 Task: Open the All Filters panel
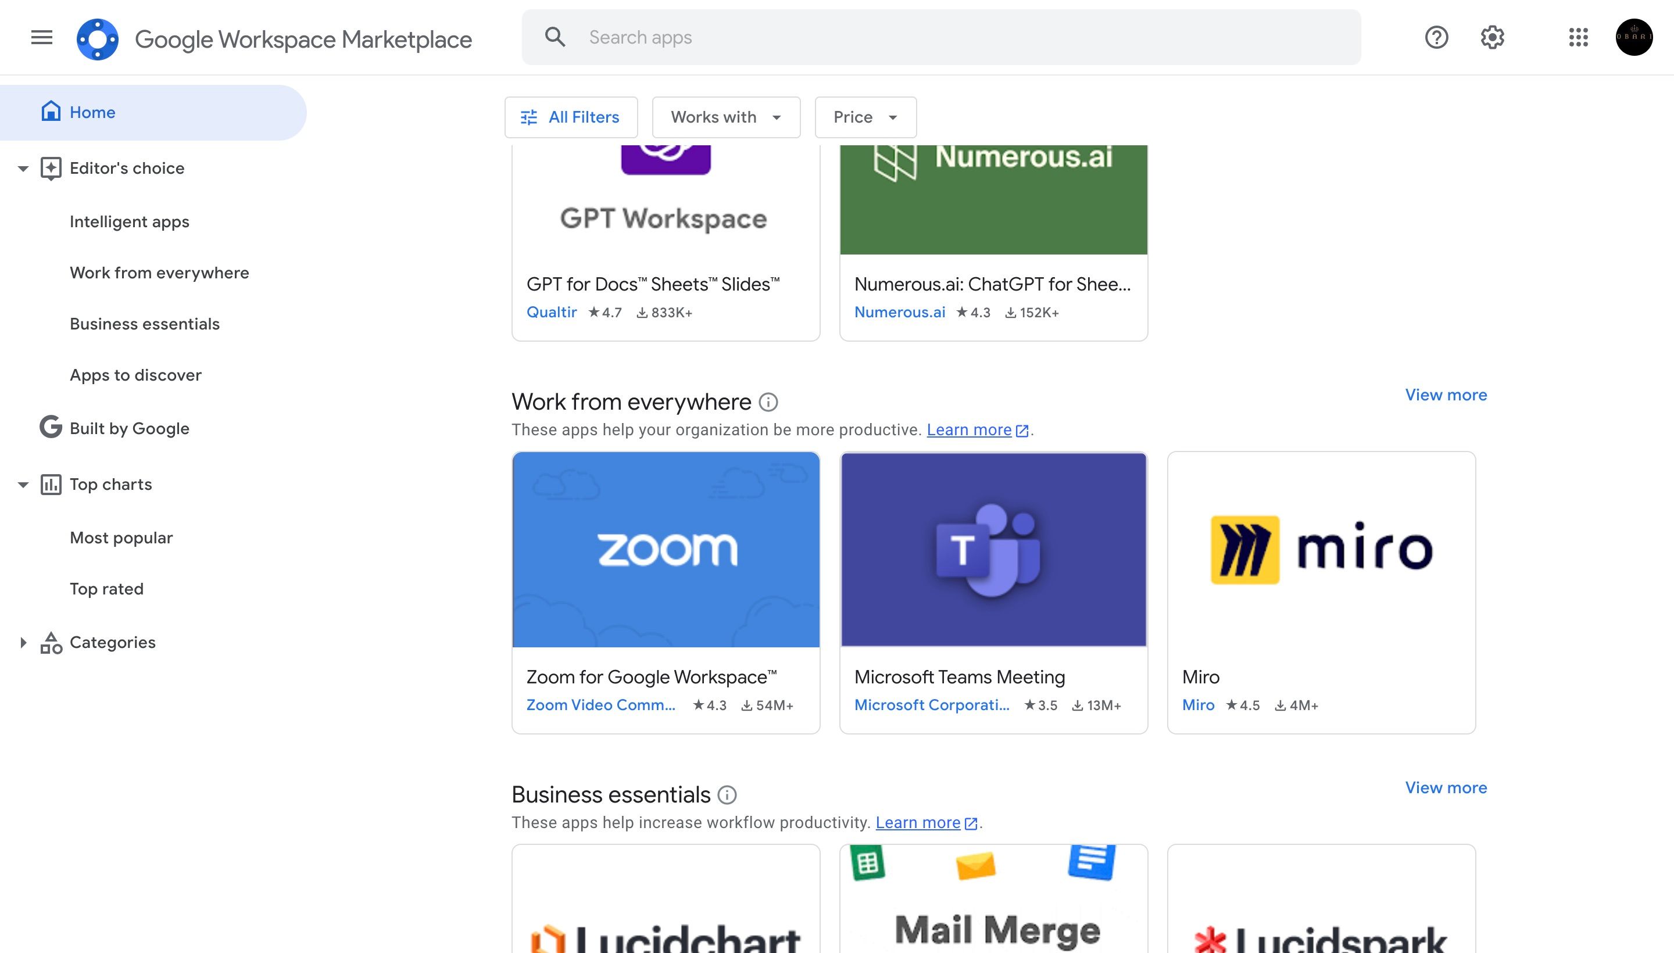pos(571,117)
